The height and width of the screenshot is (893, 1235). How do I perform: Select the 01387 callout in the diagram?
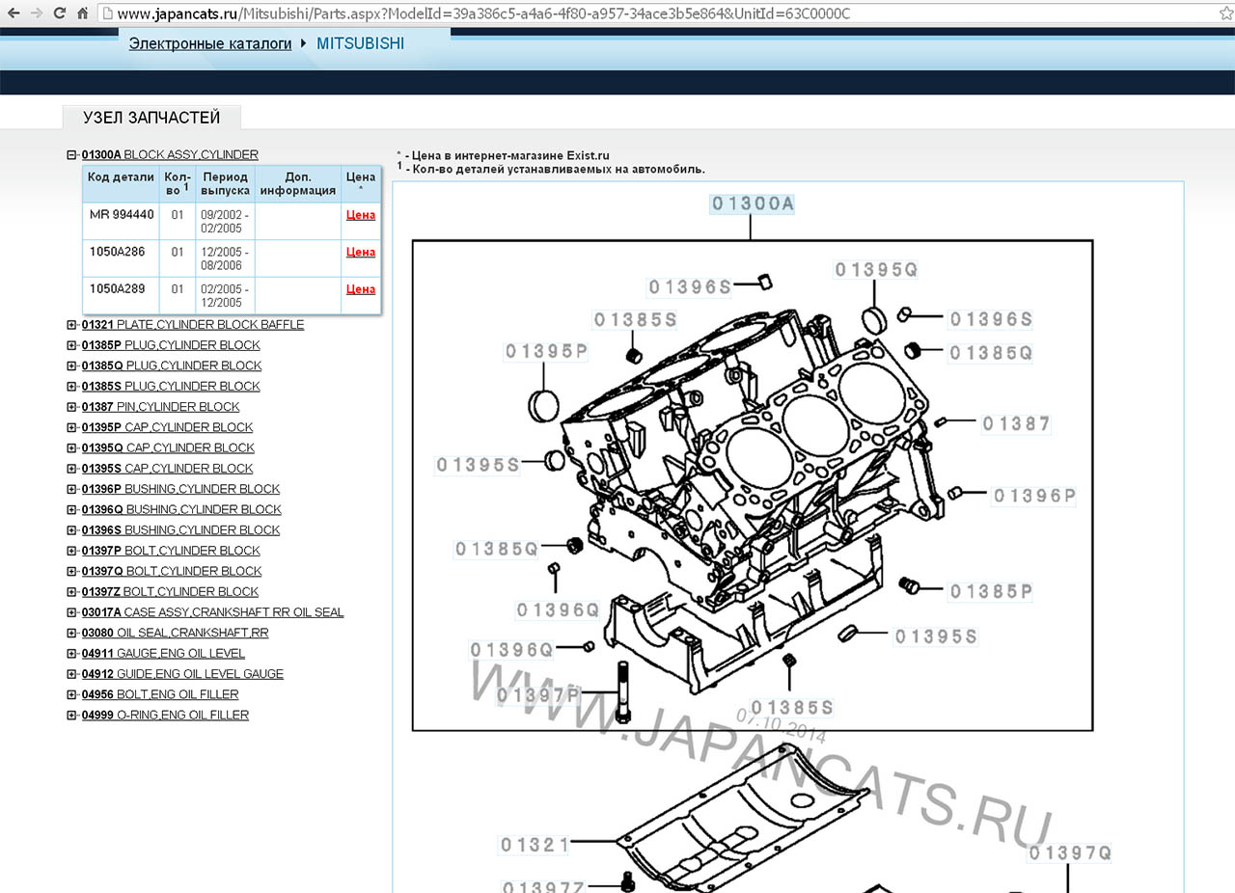(x=1016, y=423)
